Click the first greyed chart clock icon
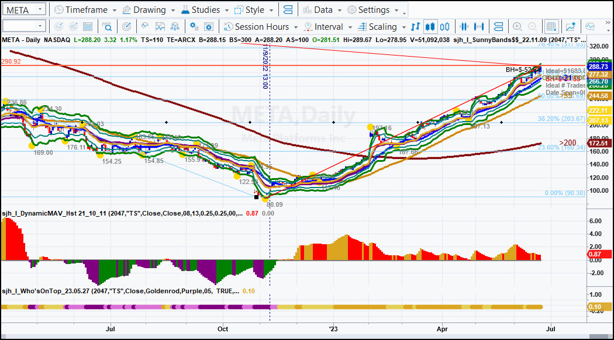Image resolution: width=614 pixels, height=340 pixels. 58,27
